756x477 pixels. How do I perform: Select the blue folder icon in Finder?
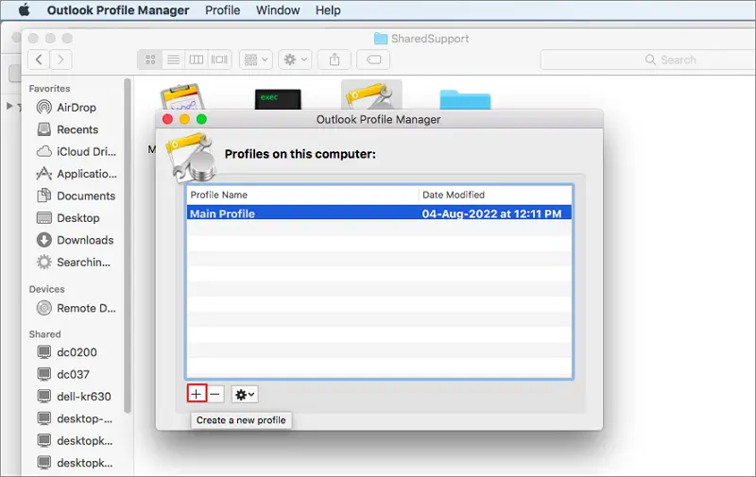pos(465,100)
